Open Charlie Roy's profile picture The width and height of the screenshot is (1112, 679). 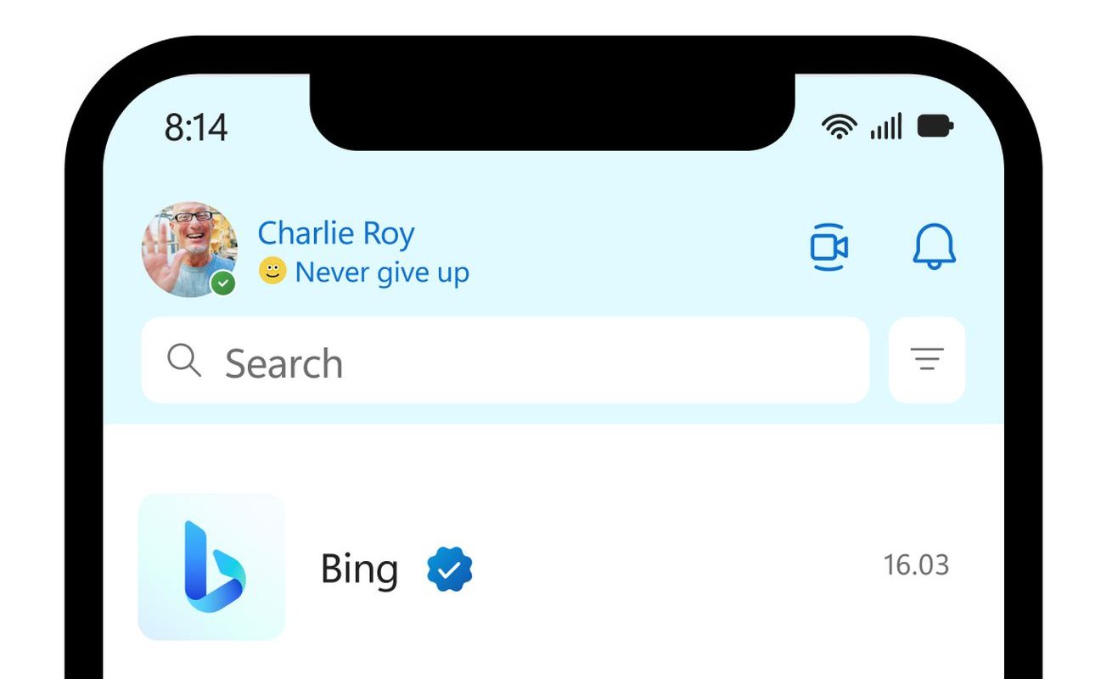pyautogui.click(x=189, y=250)
